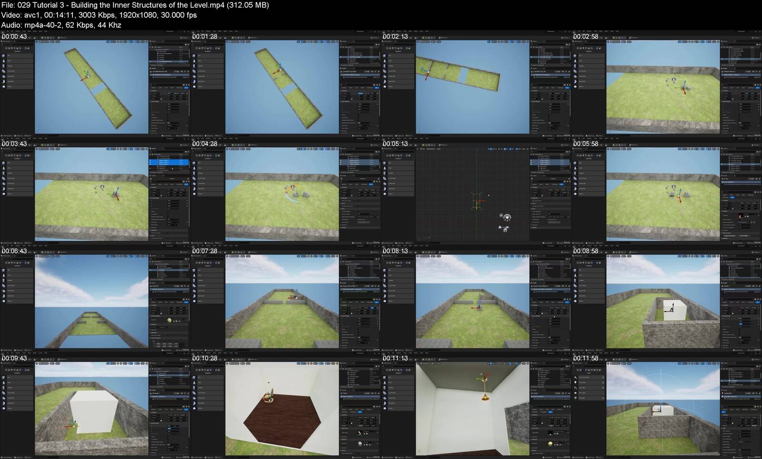Select the 00:10:28 frame thumbnail

click(x=286, y=406)
